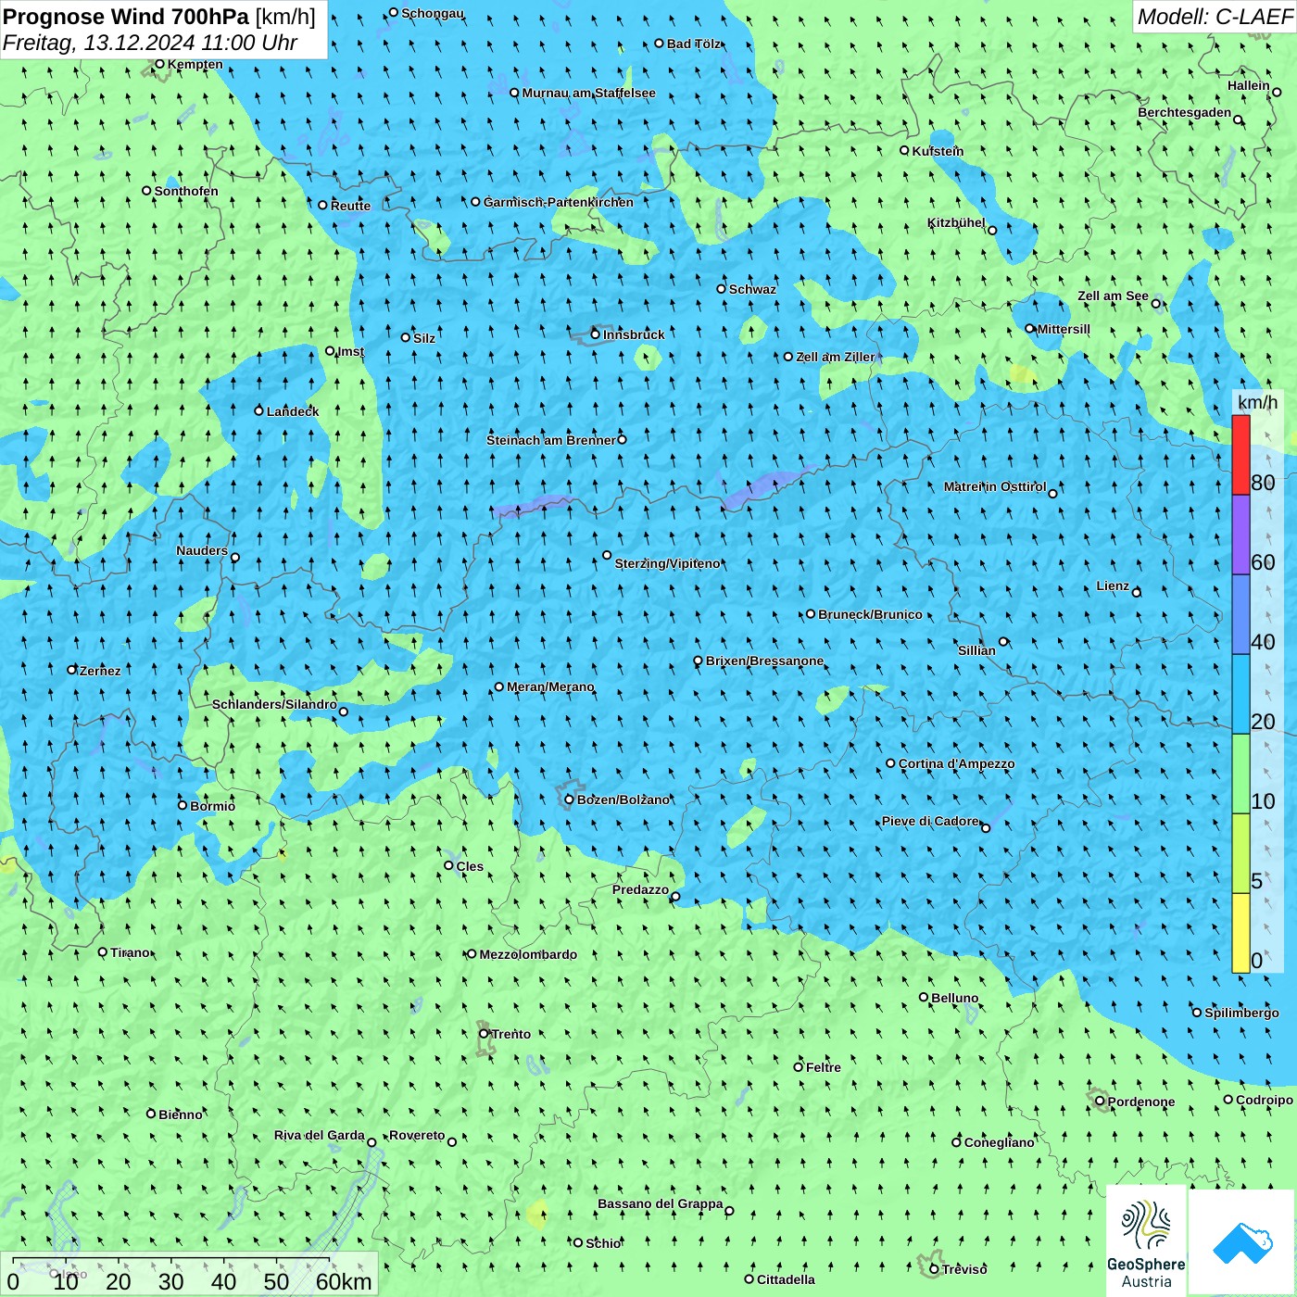The image size is (1297, 1297).
Task: Click the 'Sterzing/Vipiteno' label
Action: coord(668,563)
